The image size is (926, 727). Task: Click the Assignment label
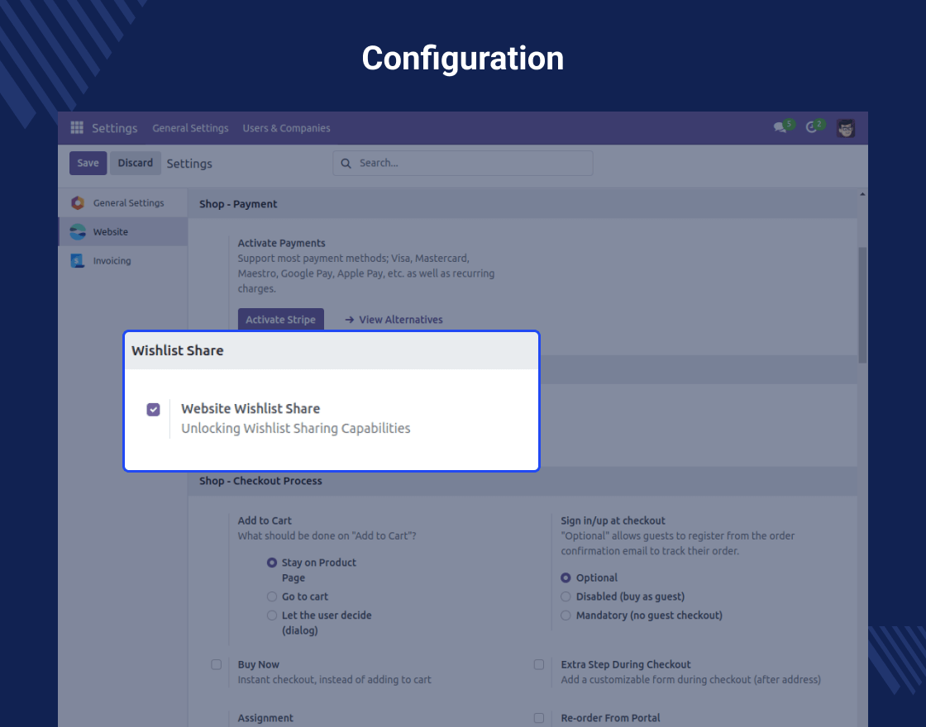coord(265,718)
